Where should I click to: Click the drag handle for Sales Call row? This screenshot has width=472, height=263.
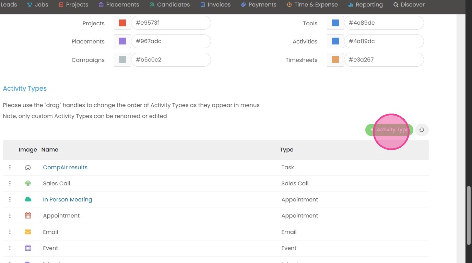pyautogui.click(x=10, y=183)
